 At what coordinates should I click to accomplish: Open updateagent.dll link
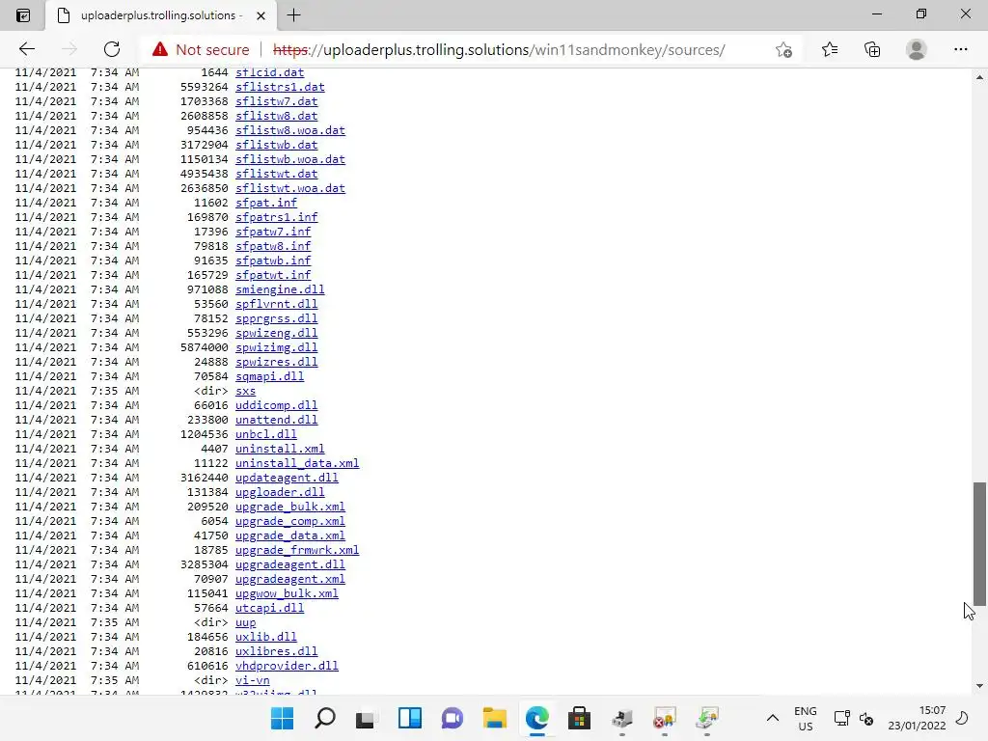coord(287,479)
